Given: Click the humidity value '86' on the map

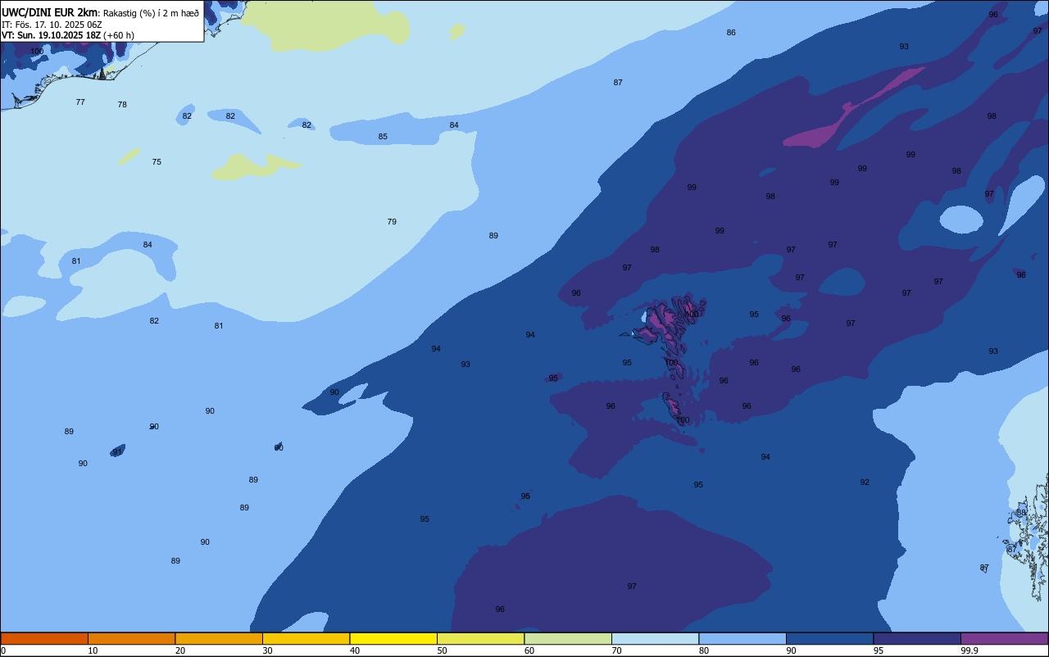Looking at the screenshot, I should coord(731,33).
